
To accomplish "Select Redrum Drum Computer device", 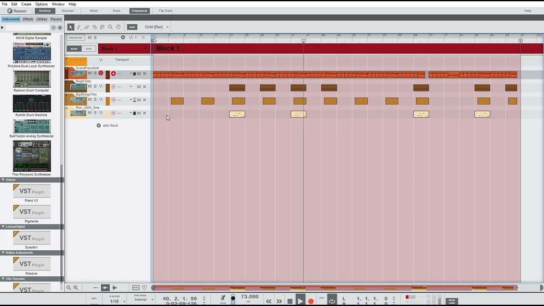I will point(31,81).
